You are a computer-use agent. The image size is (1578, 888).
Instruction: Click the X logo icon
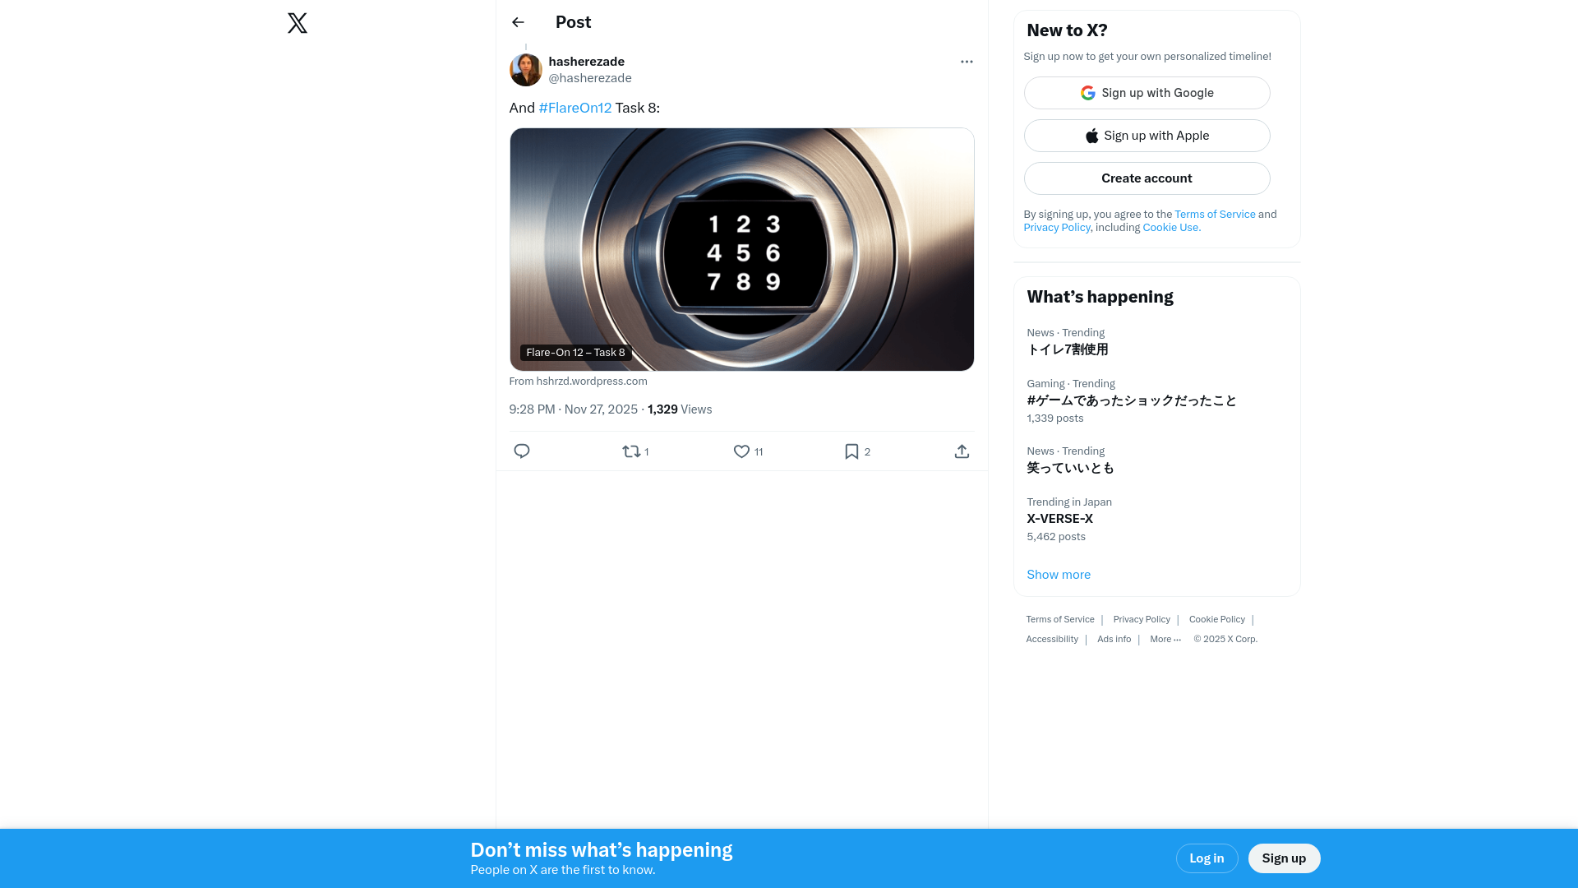298,23
